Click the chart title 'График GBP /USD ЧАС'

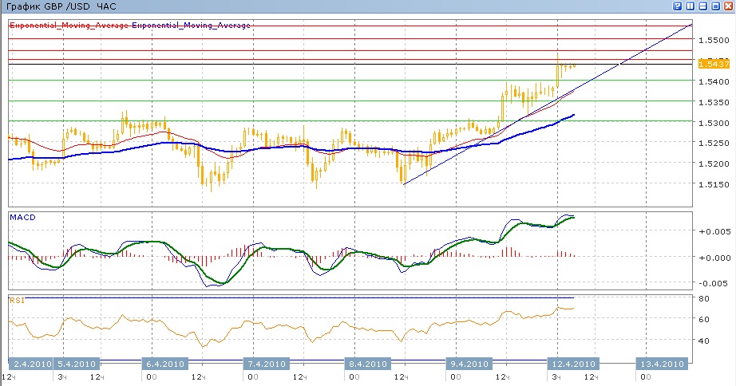click(x=49, y=6)
